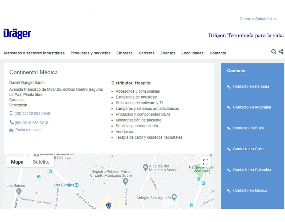Click the Estaciones de anestesia list item
The height and width of the screenshot is (222, 285).
(136, 97)
